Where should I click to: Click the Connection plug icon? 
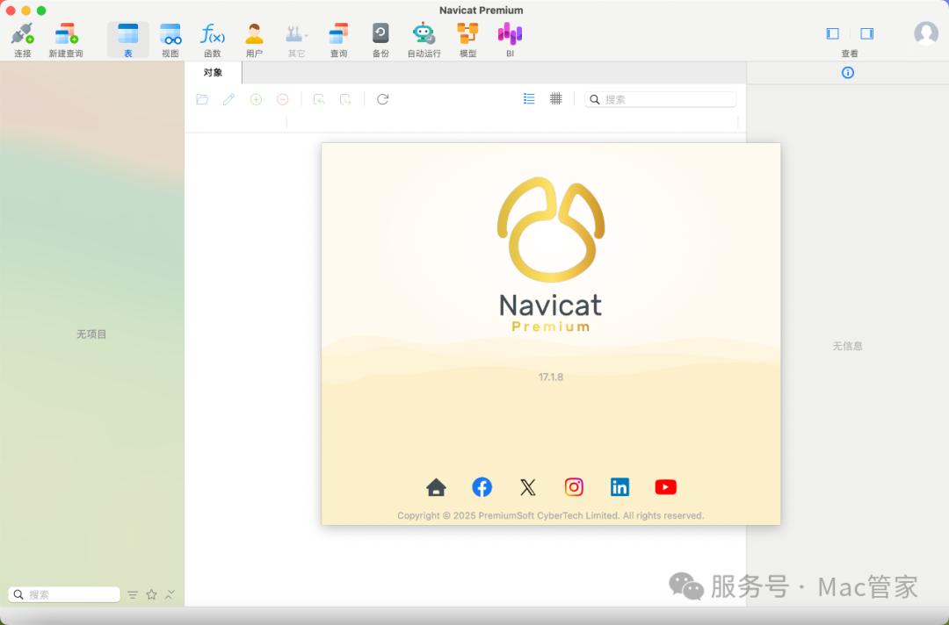22,35
